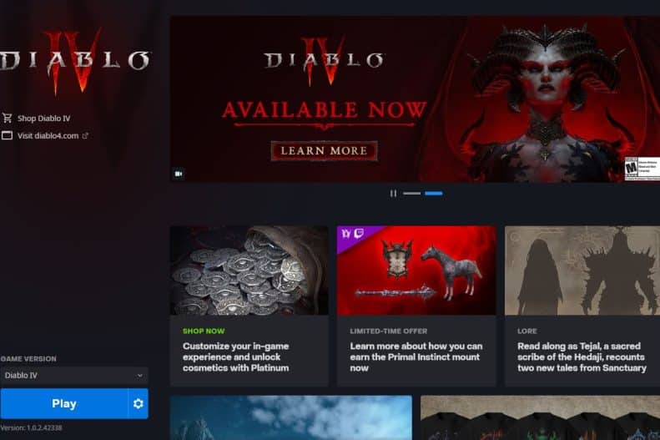Click the external link arrow after diablo4.com
Image resolution: width=660 pixels, height=440 pixels.
85,135
